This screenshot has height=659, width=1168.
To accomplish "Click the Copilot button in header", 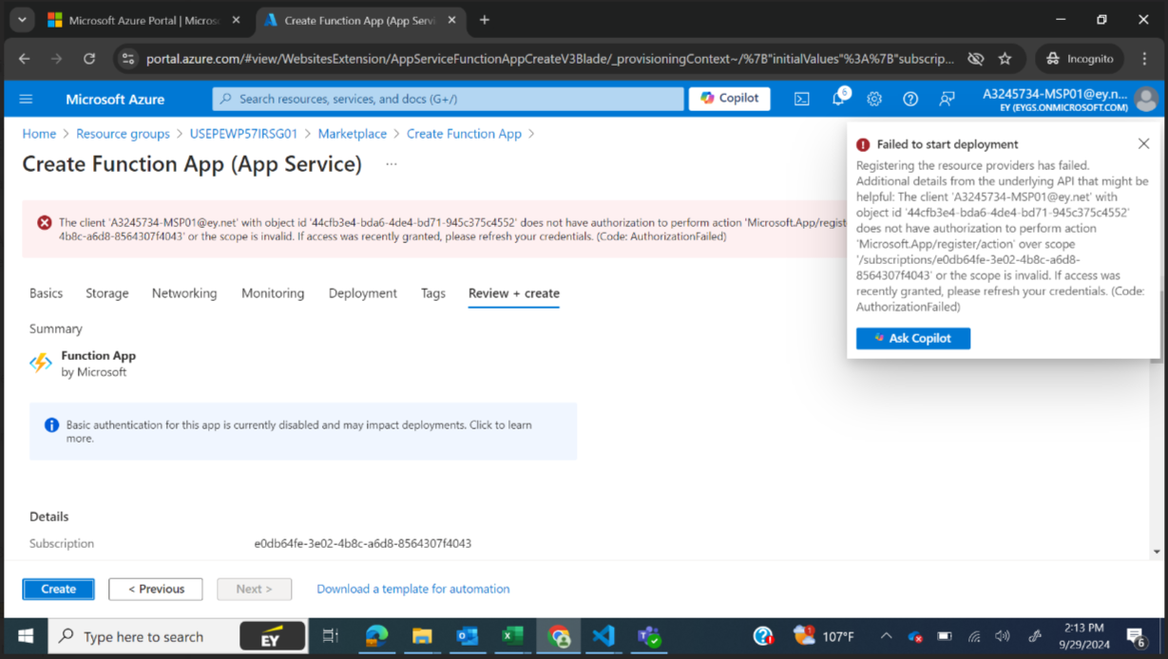I will pos(730,98).
